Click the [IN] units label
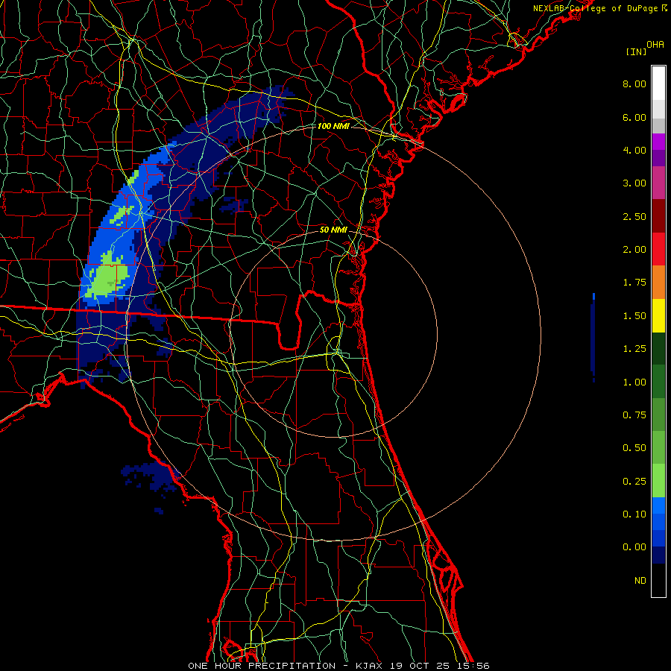Image resolution: width=671 pixels, height=671 pixels. click(636, 51)
